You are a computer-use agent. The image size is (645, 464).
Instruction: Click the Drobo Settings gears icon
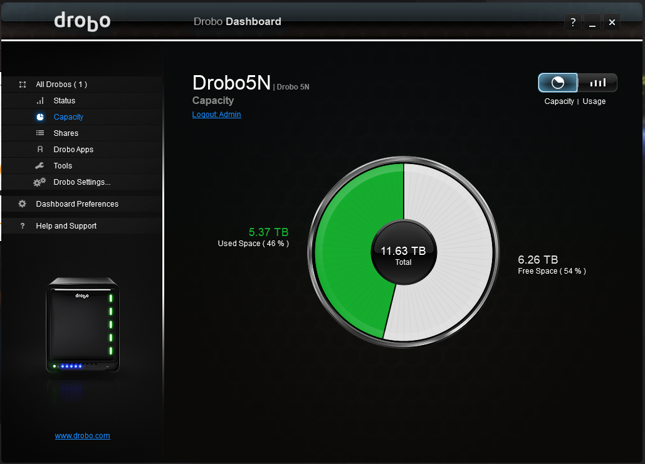coord(39,182)
